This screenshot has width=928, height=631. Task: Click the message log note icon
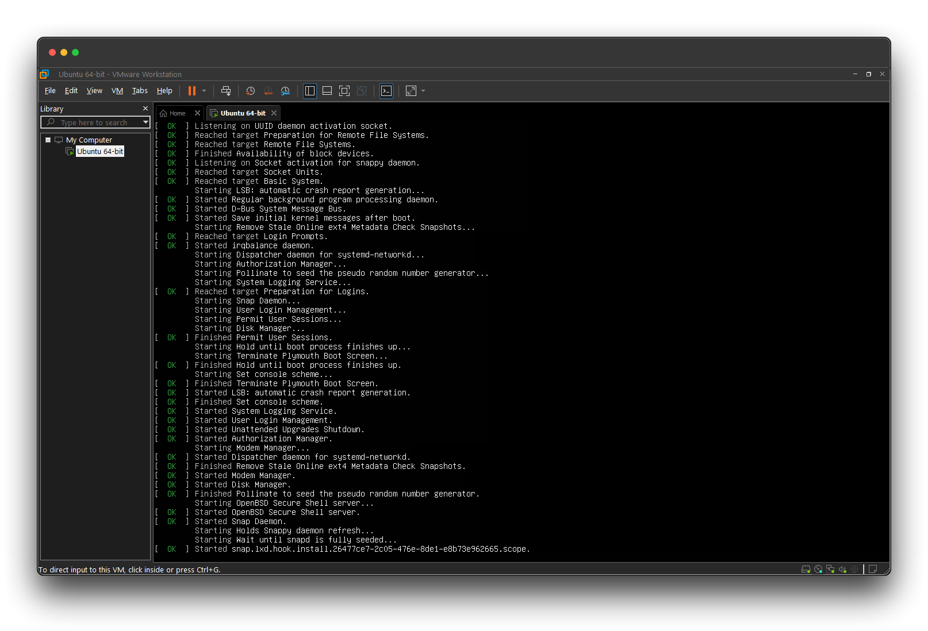(873, 569)
